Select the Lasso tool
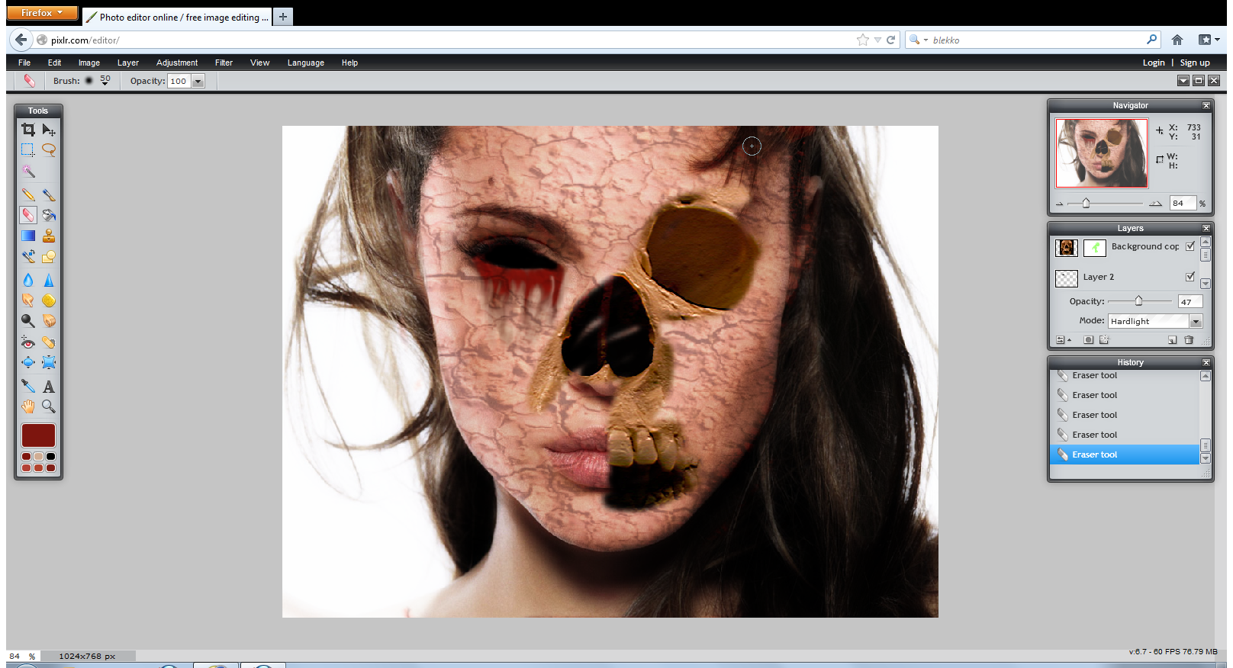Viewport: 1233px width, 668px height. (49, 149)
